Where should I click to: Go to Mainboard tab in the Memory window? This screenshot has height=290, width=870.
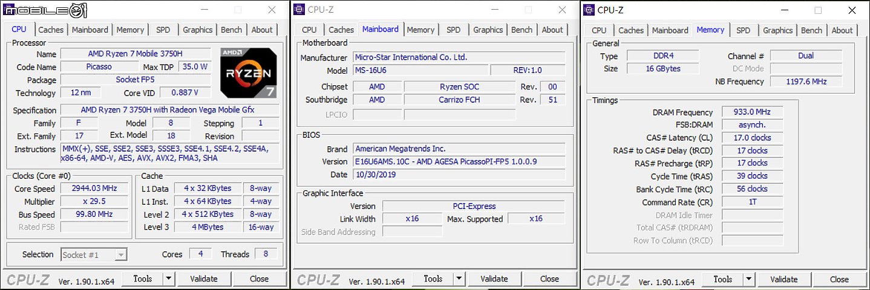coord(670,30)
